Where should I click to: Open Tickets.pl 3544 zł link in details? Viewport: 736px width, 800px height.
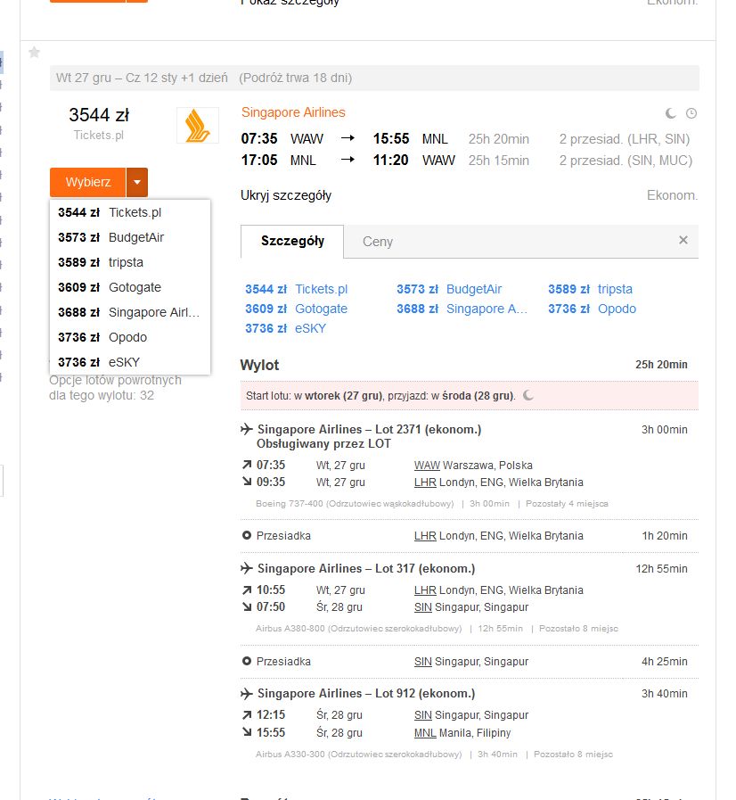point(296,289)
